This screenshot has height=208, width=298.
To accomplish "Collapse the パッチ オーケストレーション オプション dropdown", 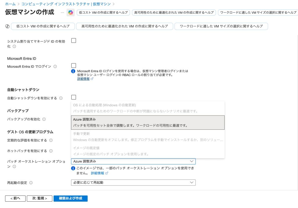I will (x=191, y=161).
